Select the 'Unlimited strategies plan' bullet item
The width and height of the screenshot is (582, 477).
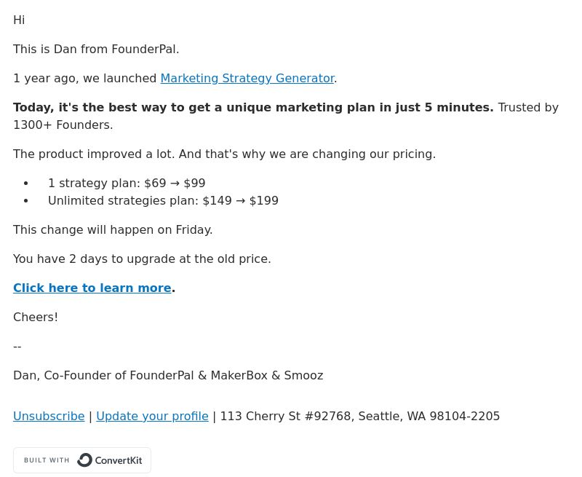(163, 200)
